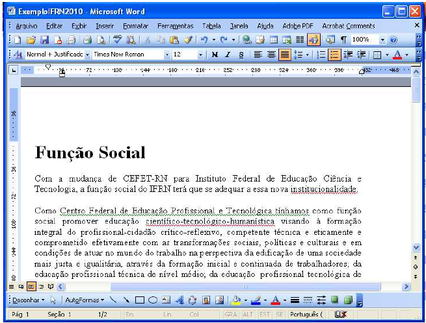Expand the font color dropdown arrow
Viewport: 426px width, 323px height.
pos(406,55)
